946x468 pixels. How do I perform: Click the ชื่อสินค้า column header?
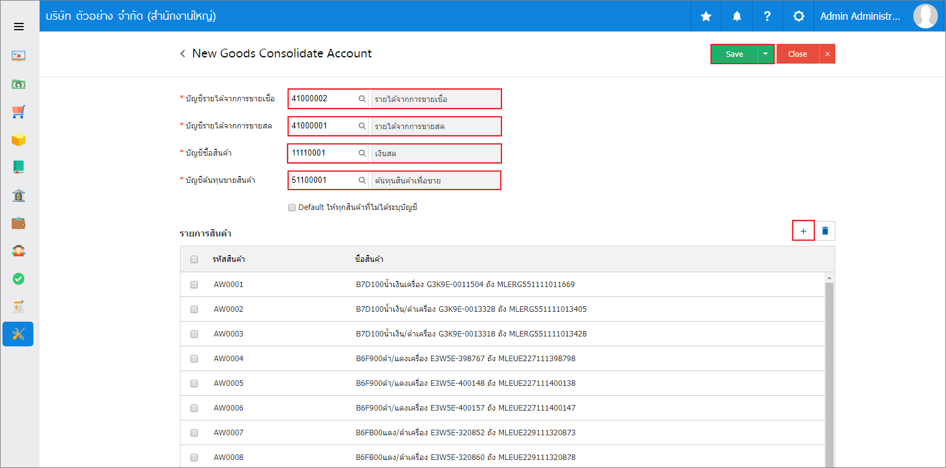369,259
